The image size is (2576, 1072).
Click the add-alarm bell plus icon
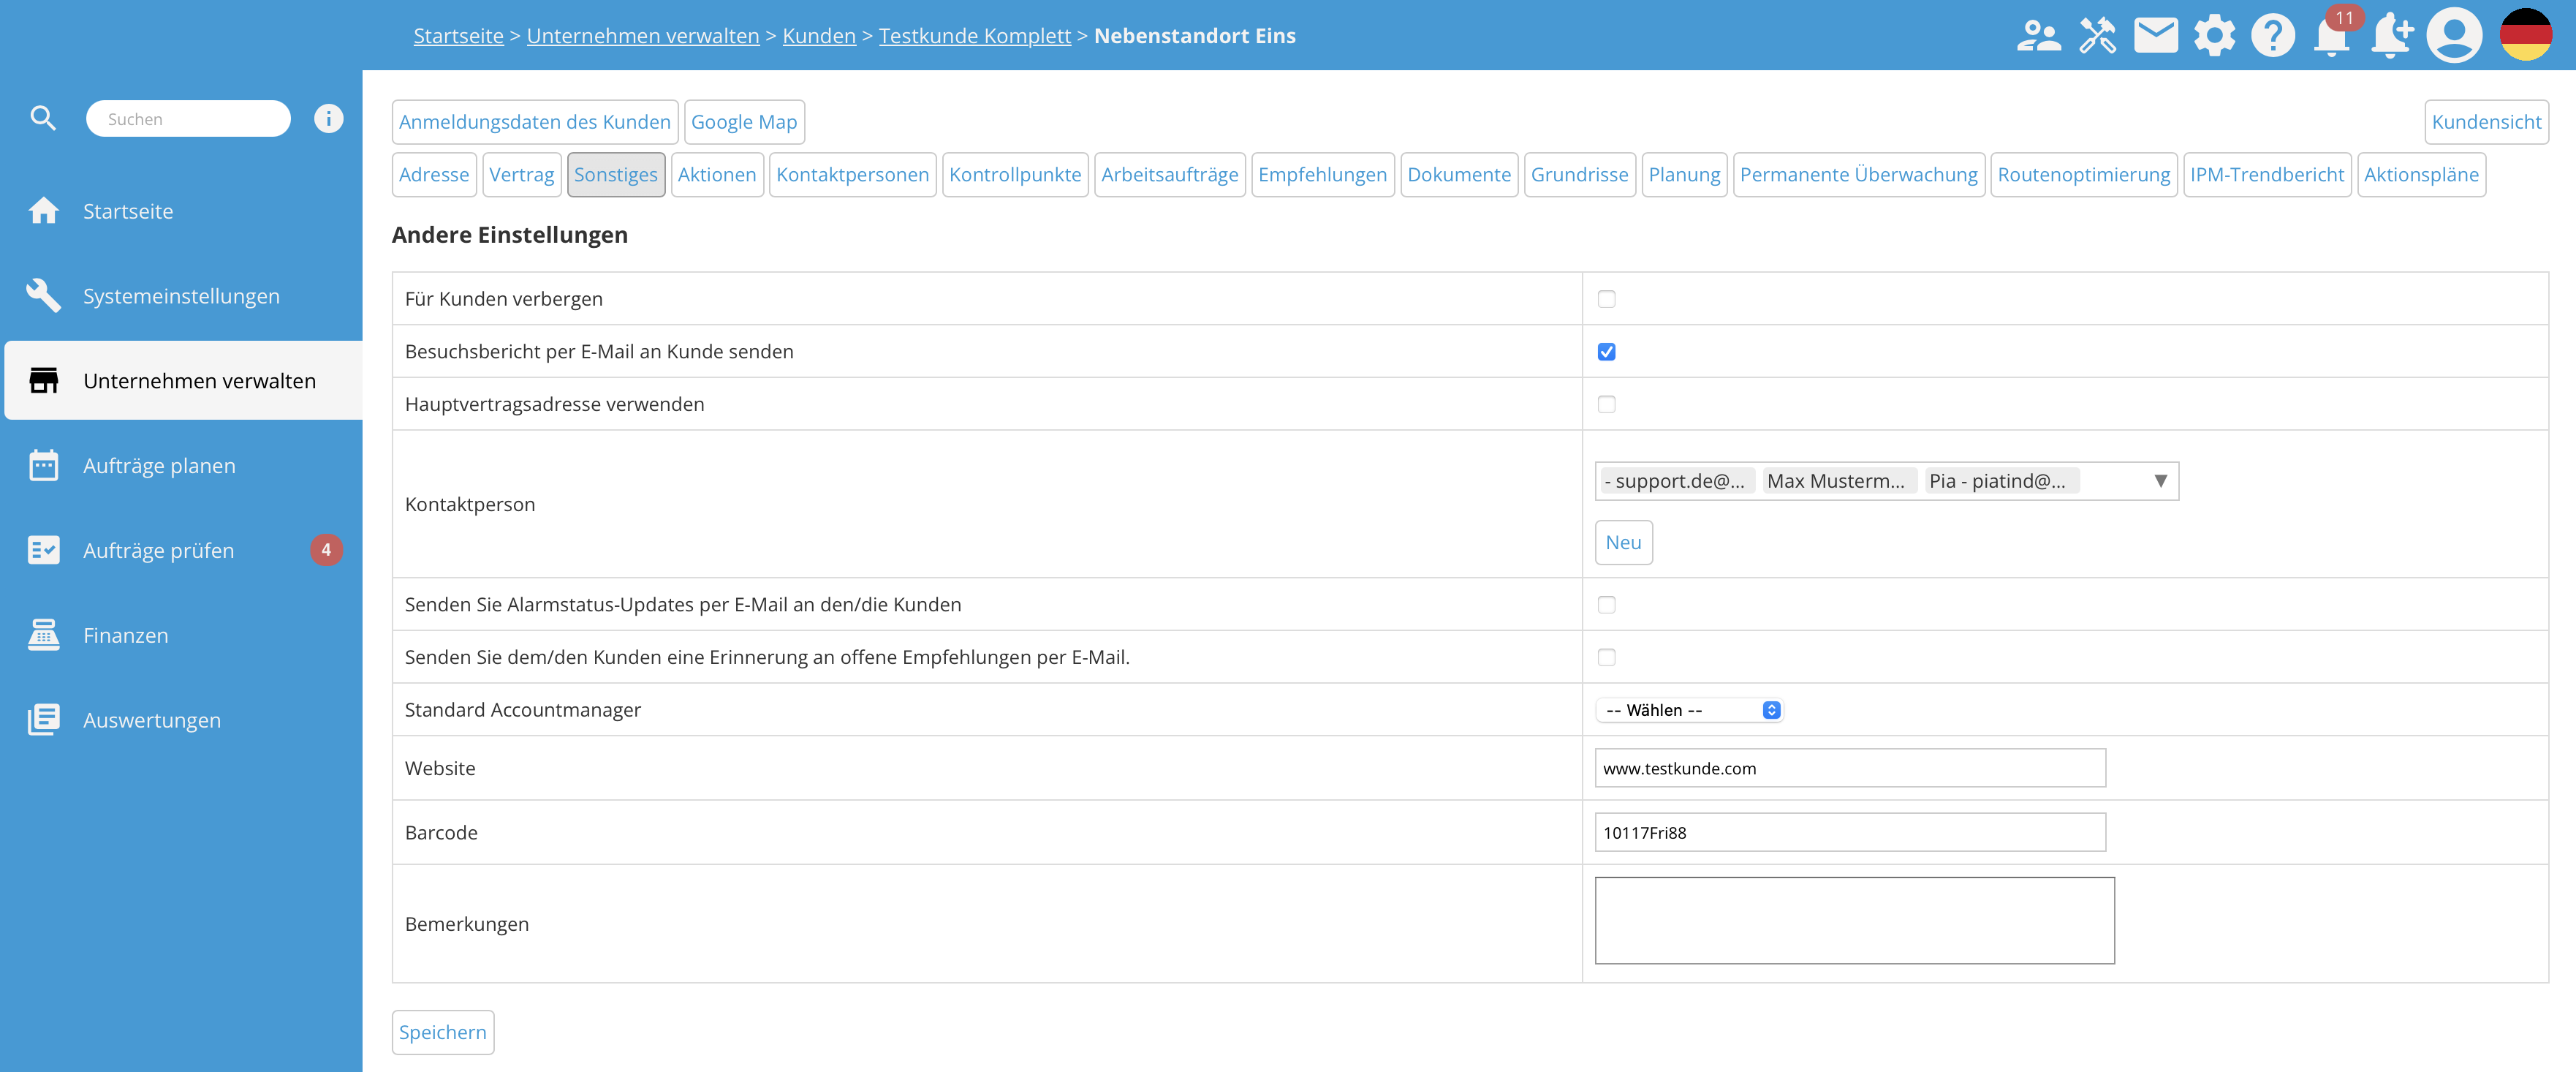2391,36
